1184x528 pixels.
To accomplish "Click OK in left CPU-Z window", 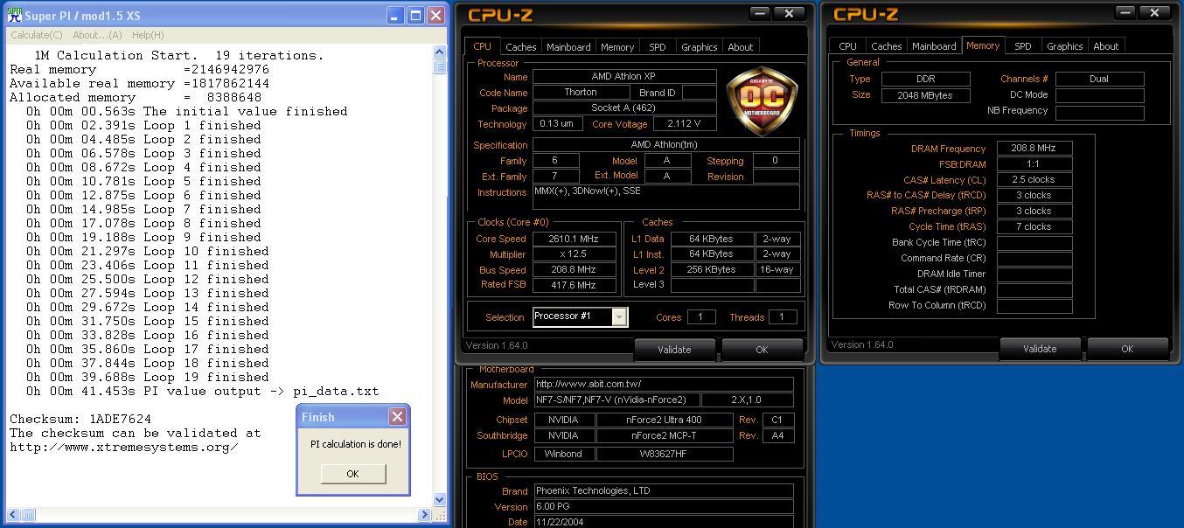I will [762, 349].
